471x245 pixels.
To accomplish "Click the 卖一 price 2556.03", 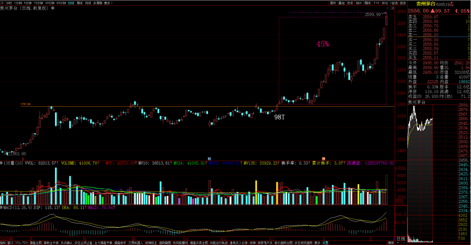I will pyautogui.click(x=430, y=35).
